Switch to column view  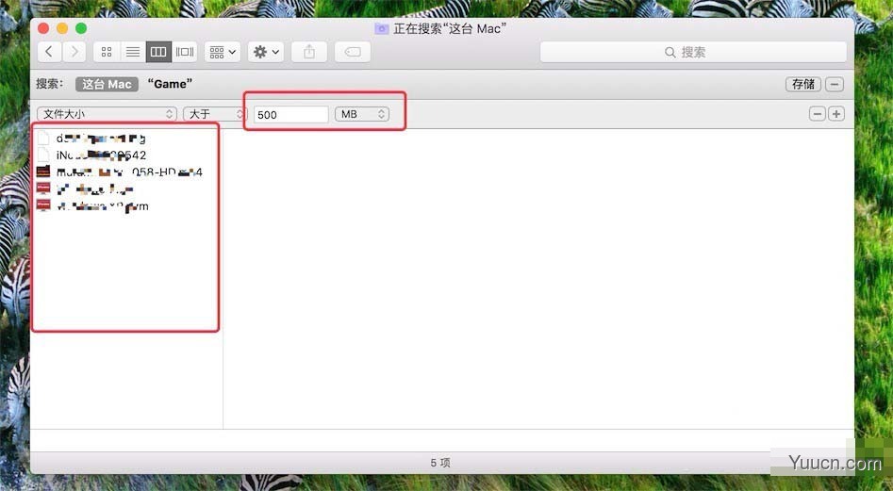click(158, 52)
